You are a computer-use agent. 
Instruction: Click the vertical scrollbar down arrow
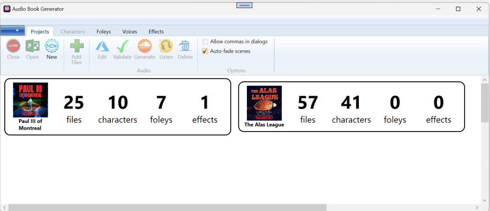point(485,200)
